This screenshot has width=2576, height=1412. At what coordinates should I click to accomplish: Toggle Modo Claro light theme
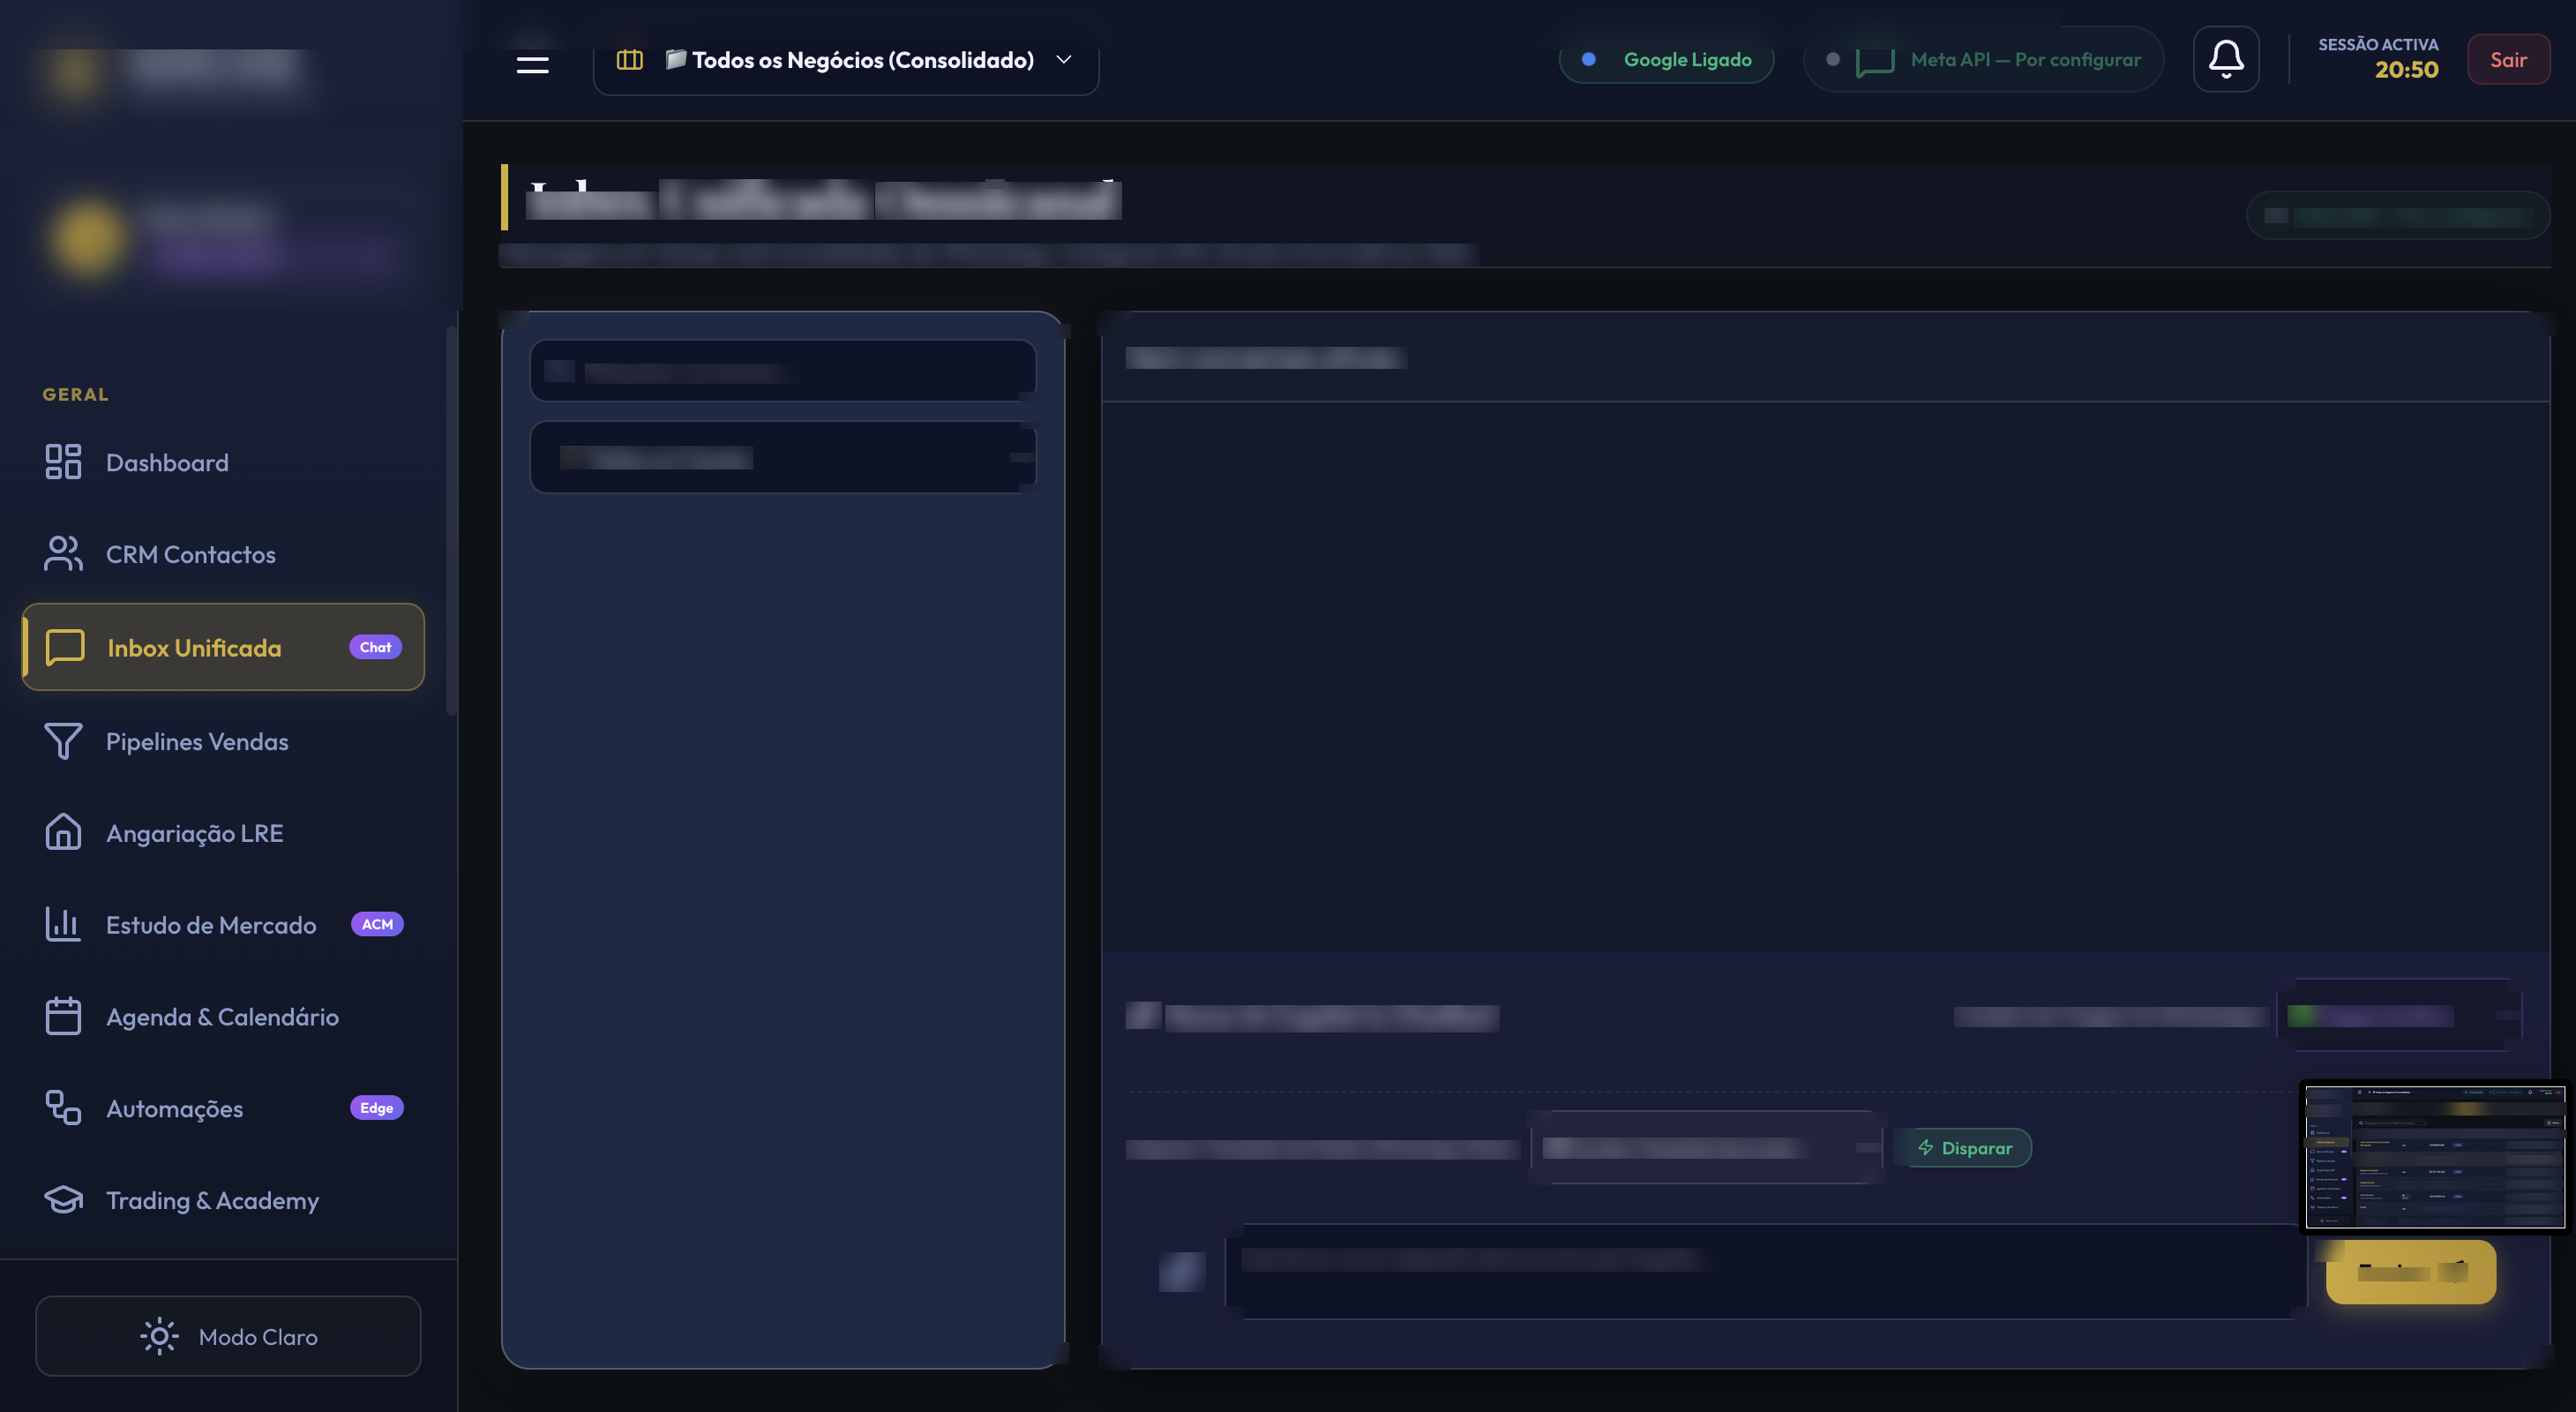pyautogui.click(x=228, y=1336)
